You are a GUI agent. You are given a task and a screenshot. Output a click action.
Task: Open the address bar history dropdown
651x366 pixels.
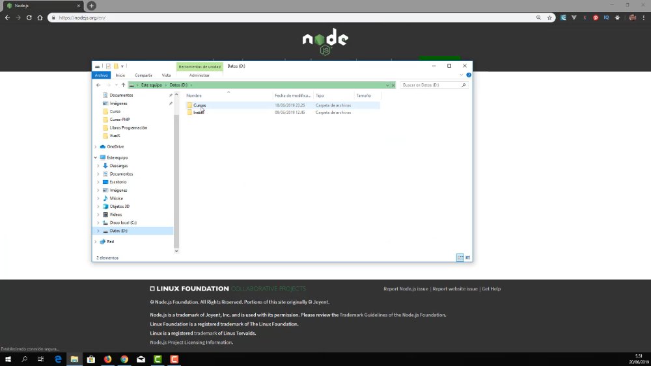(387, 85)
